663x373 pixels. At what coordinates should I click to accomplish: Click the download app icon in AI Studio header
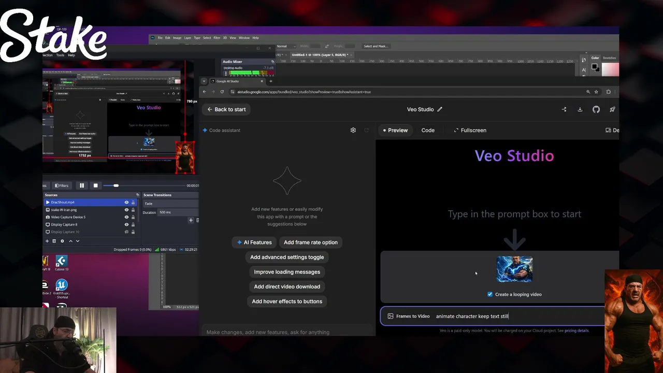580,109
